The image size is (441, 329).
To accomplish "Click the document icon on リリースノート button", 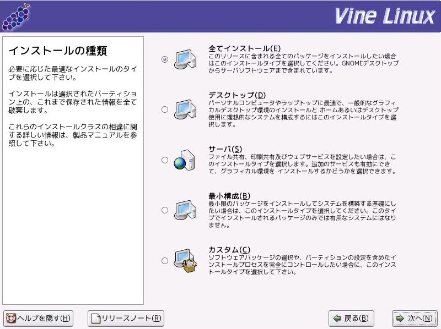I will (96, 319).
